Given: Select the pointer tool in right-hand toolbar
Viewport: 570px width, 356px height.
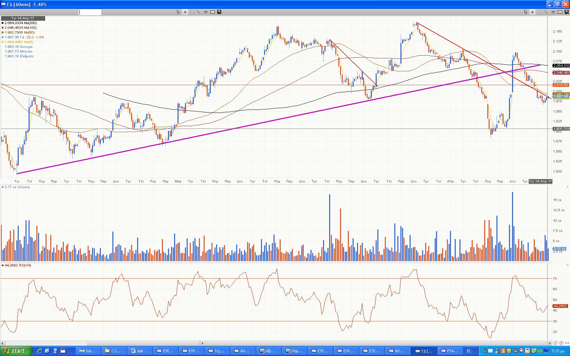Looking at the screenshot, I should click(526, 12).
